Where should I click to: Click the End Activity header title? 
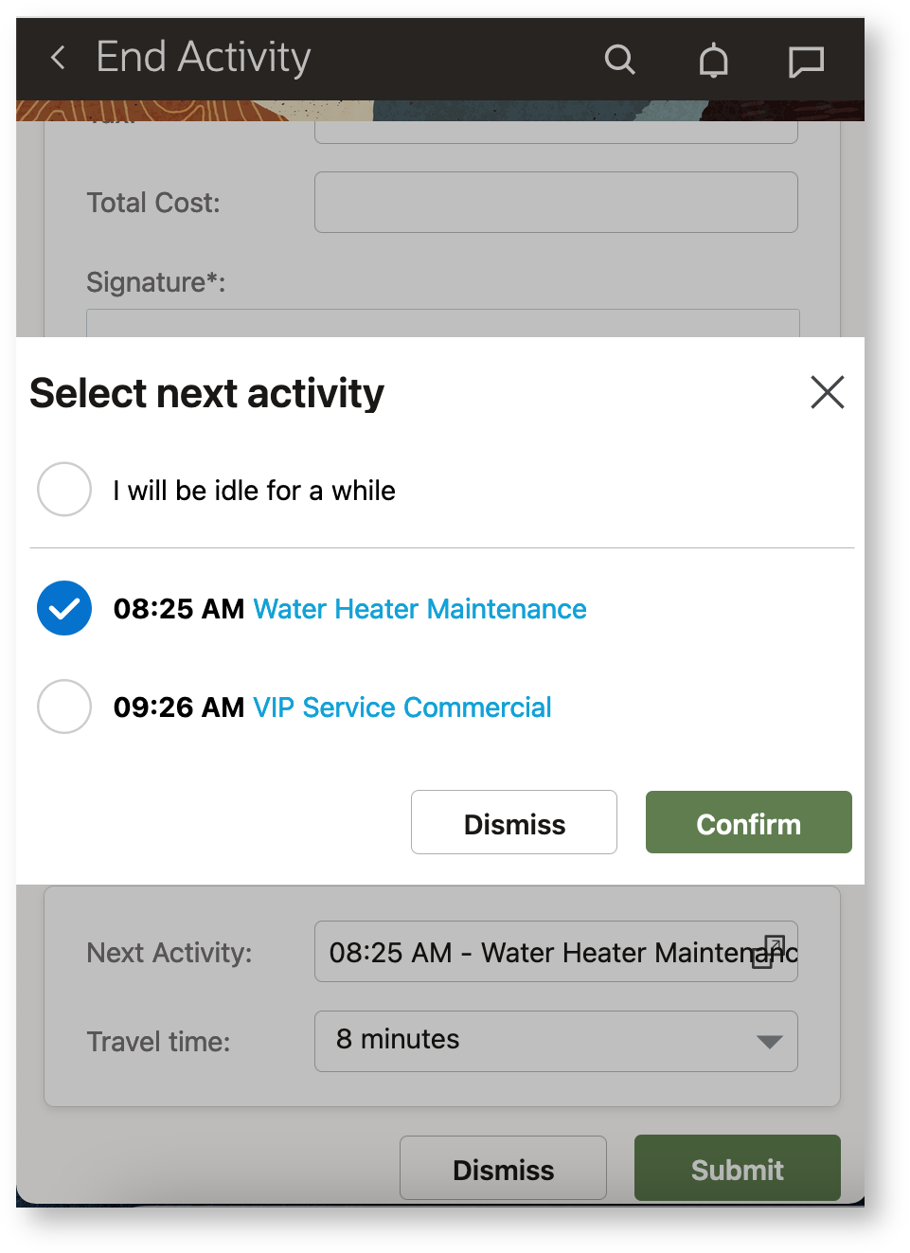click(x=204, y=58)
